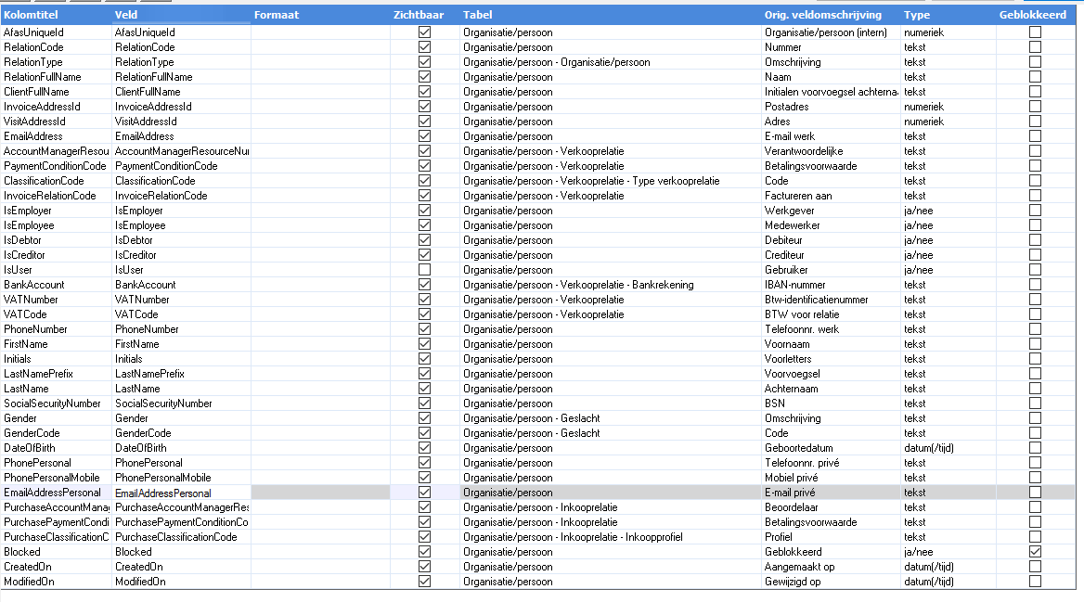This screenshot has height=602, width=1084.
Task: Select Orig. veldomschrijving cell IBAN-nummer
Action: 831,285
